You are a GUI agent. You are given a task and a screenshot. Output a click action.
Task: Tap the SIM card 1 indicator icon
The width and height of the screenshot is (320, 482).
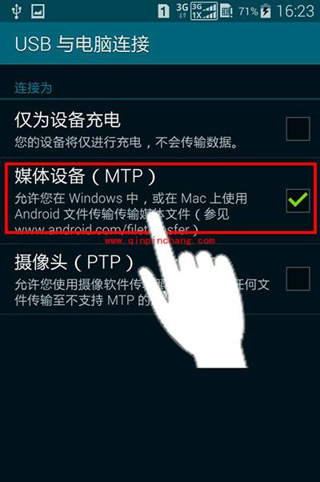(164, 12)
